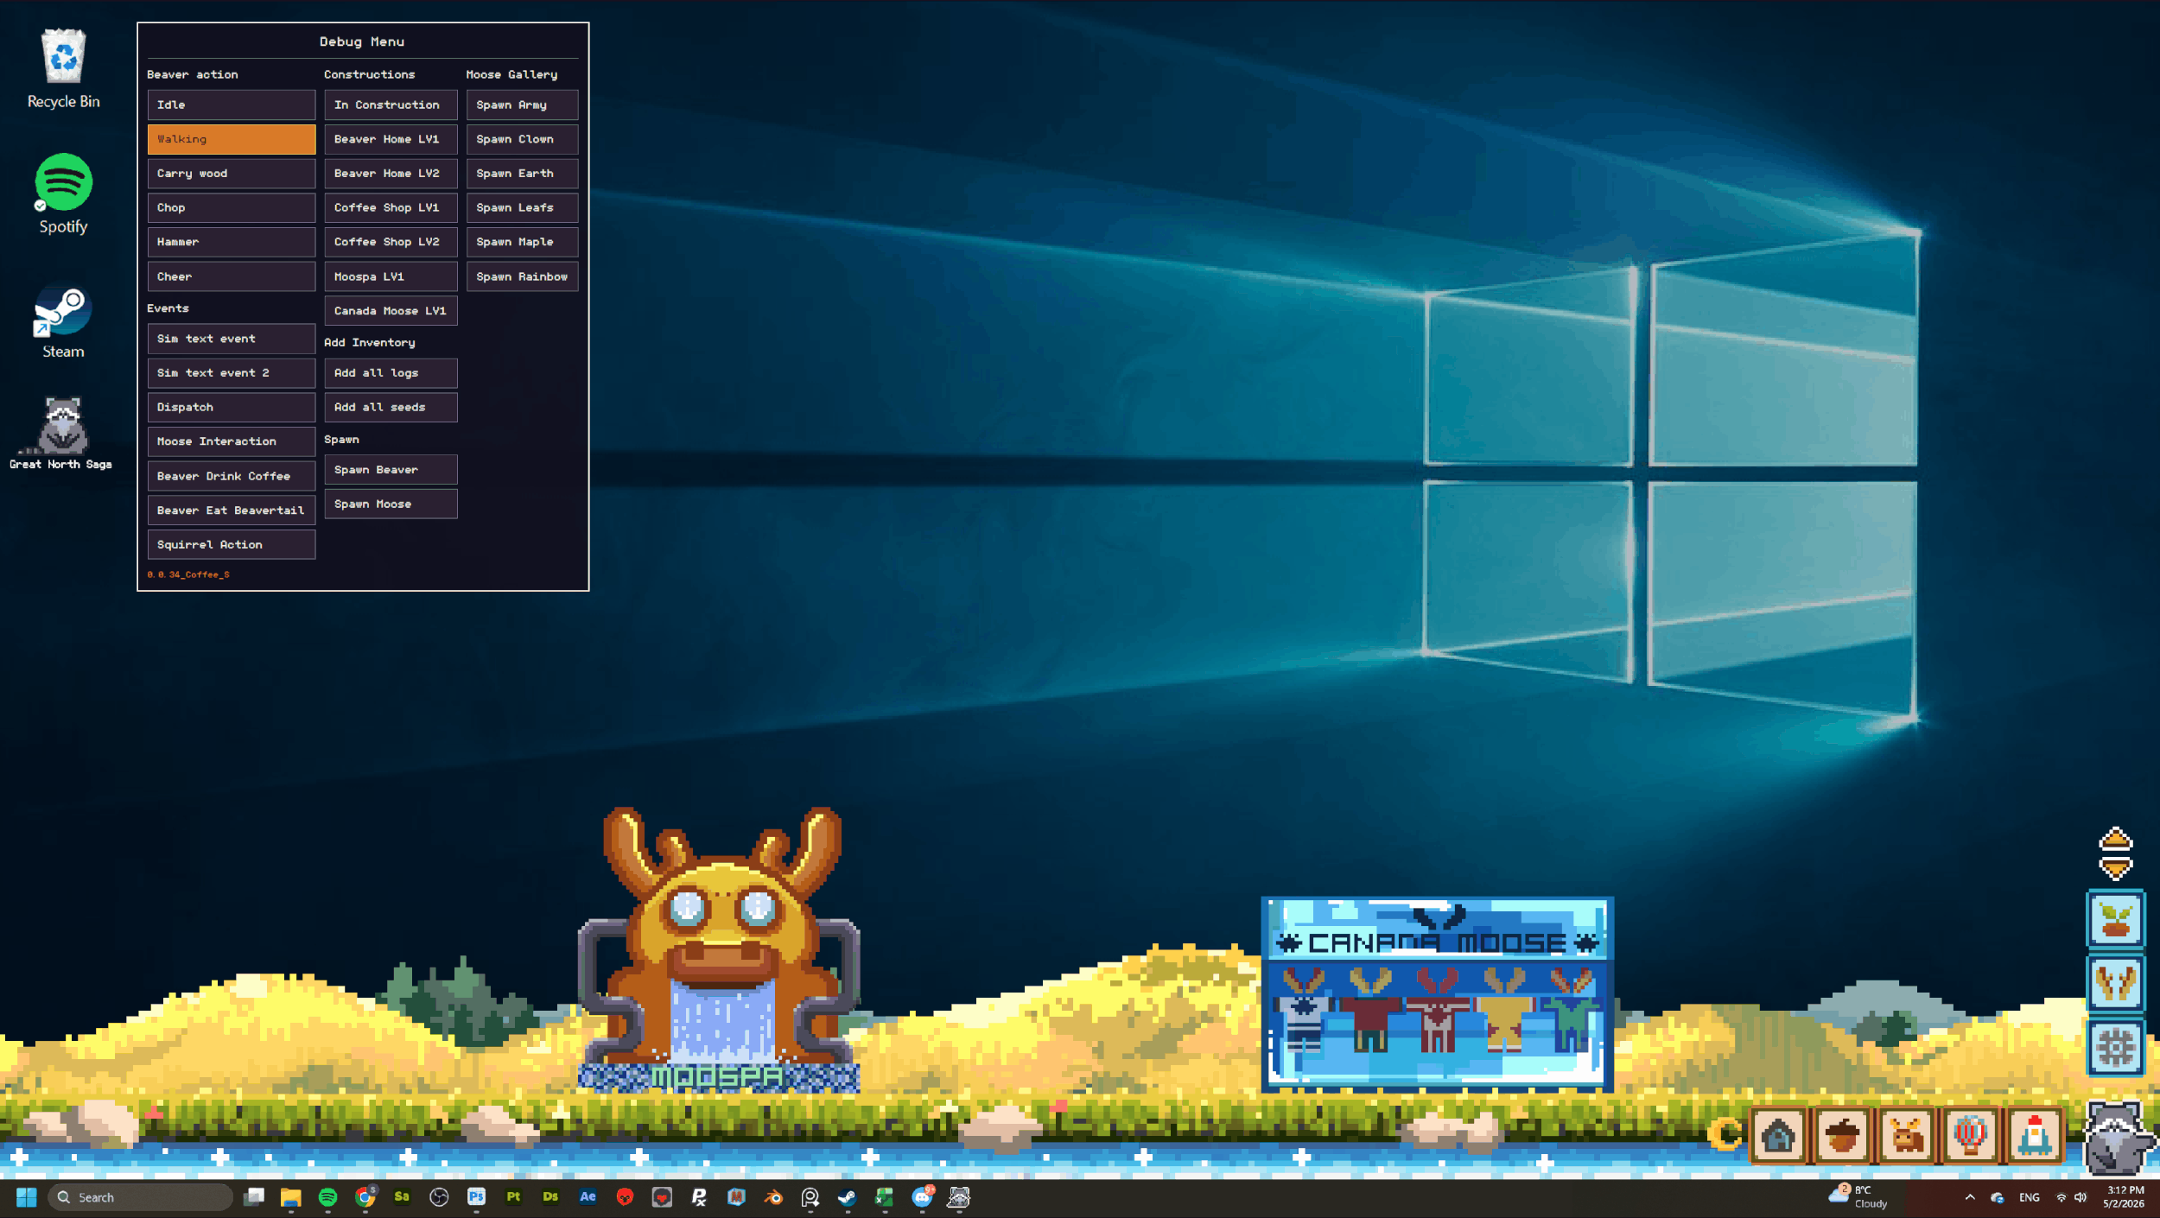Set beaver action to Carry wood

(x=231, y=174)
